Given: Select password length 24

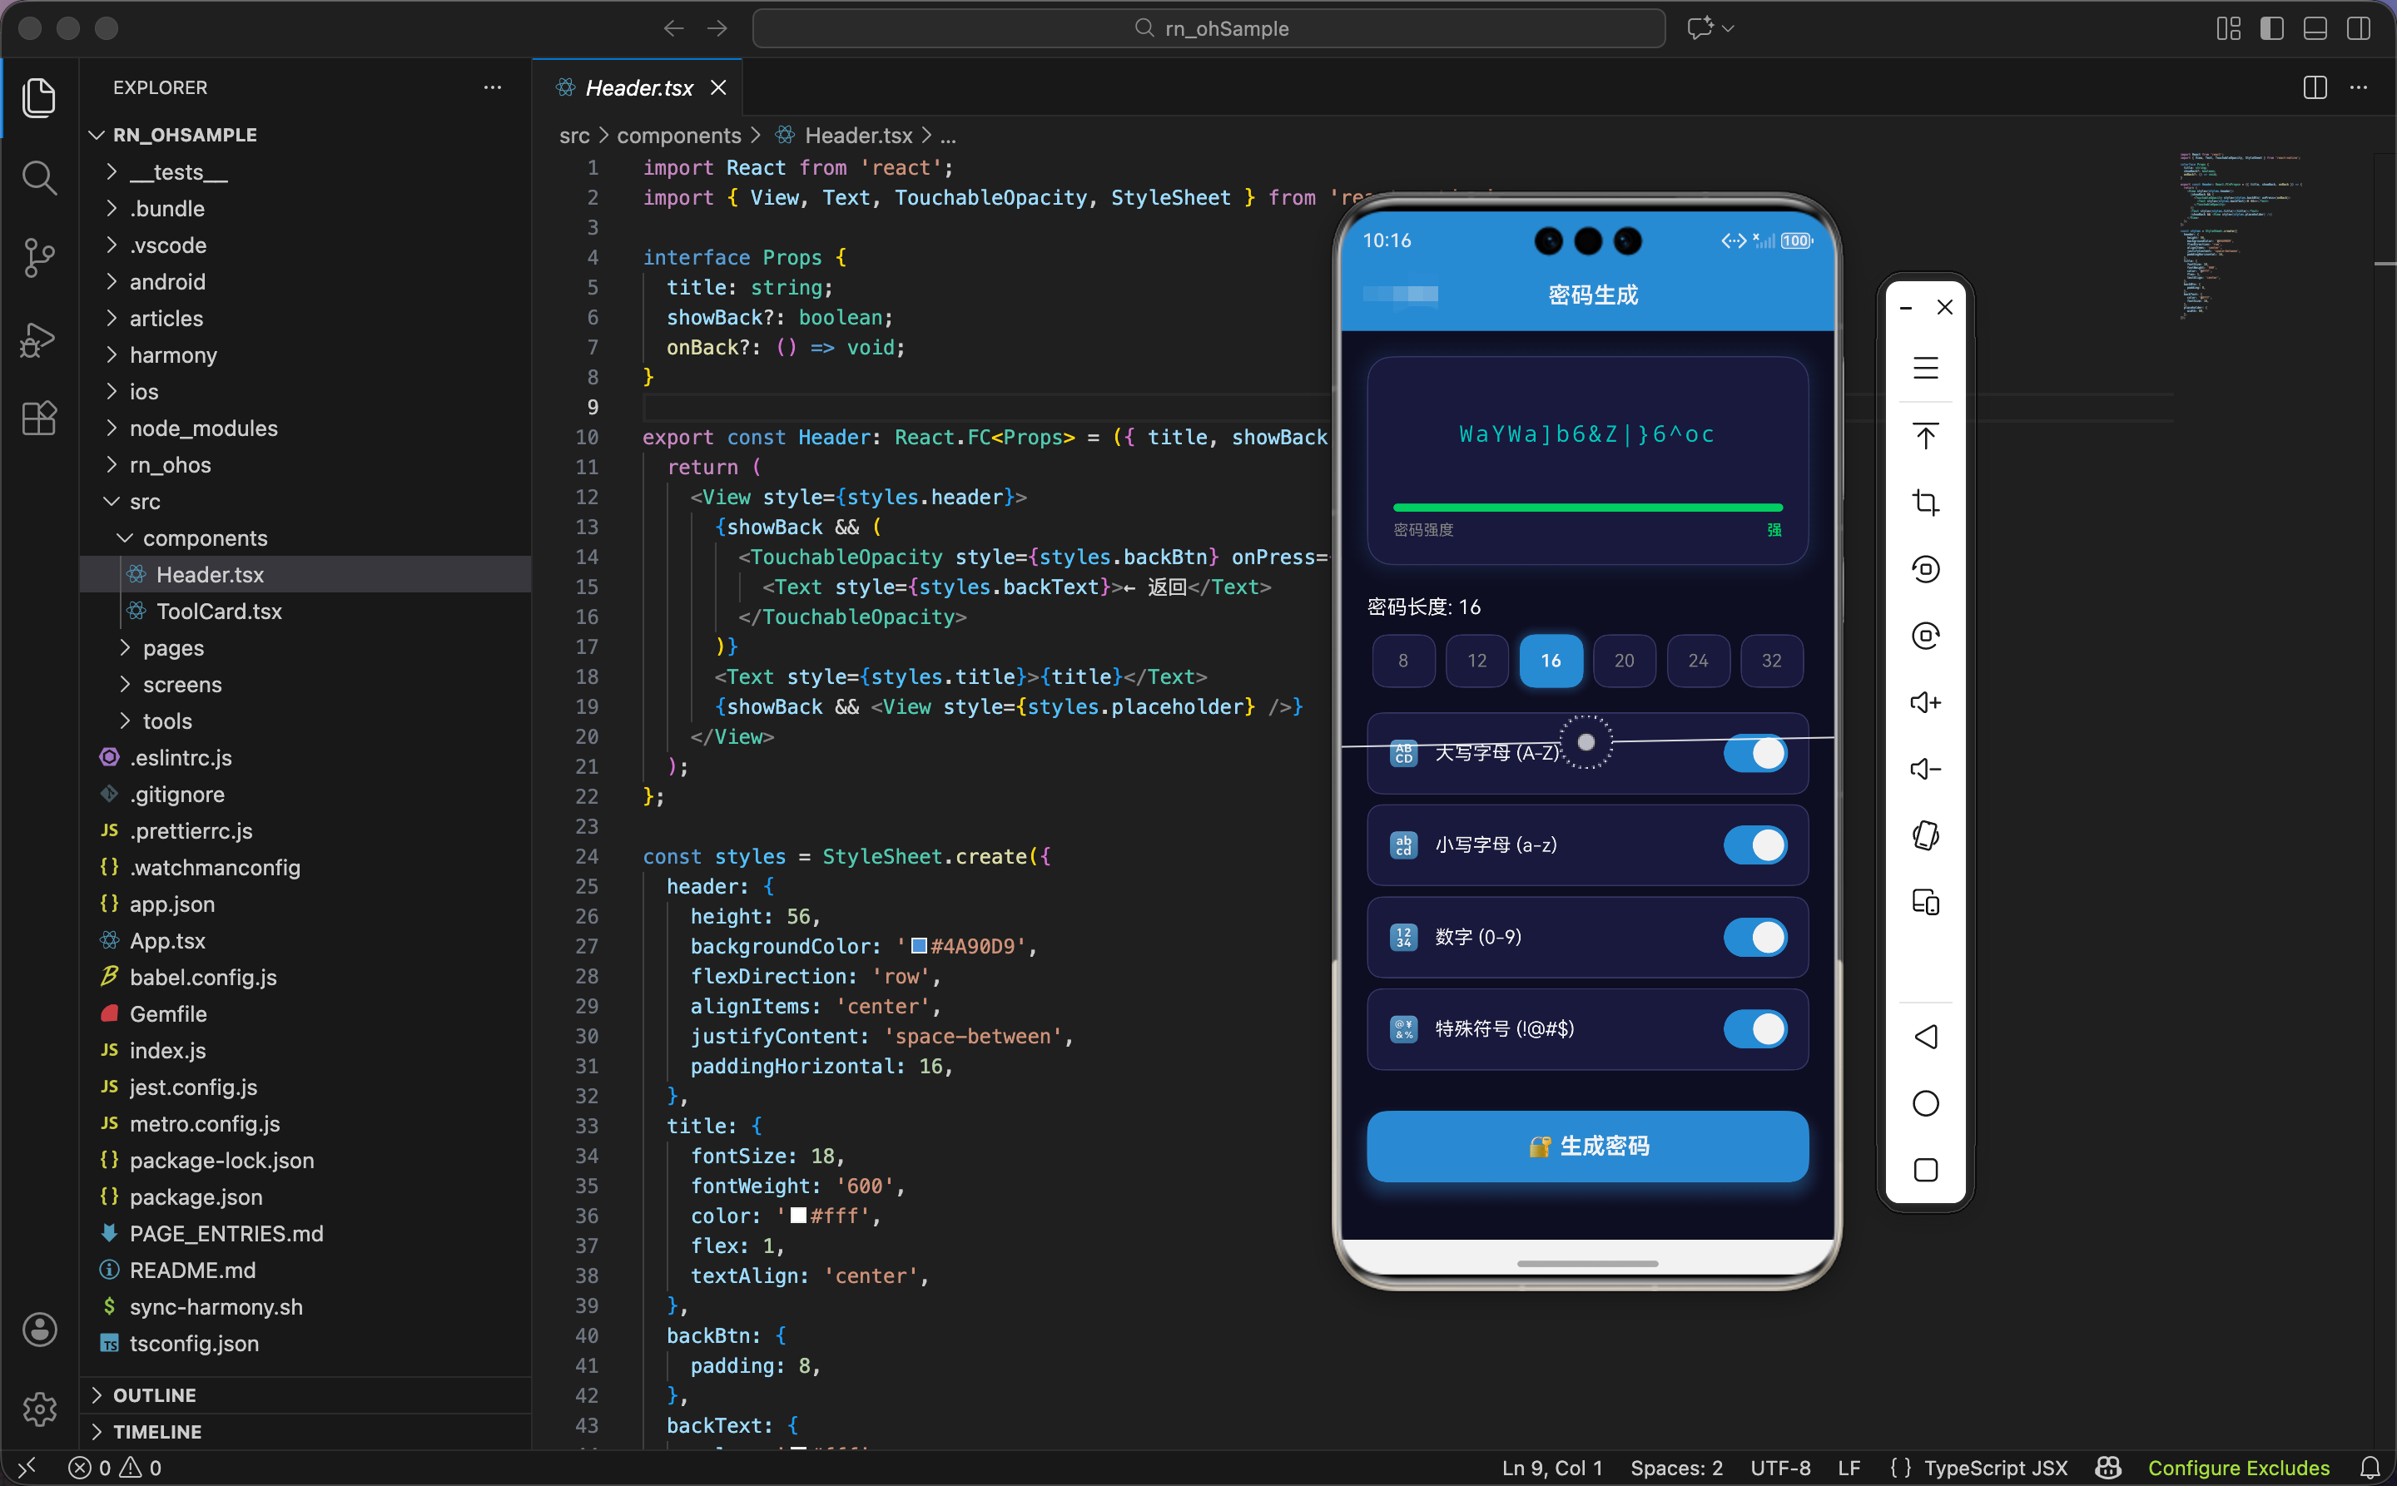Looking at the screenshot, I should click(x=1698, y=661).
